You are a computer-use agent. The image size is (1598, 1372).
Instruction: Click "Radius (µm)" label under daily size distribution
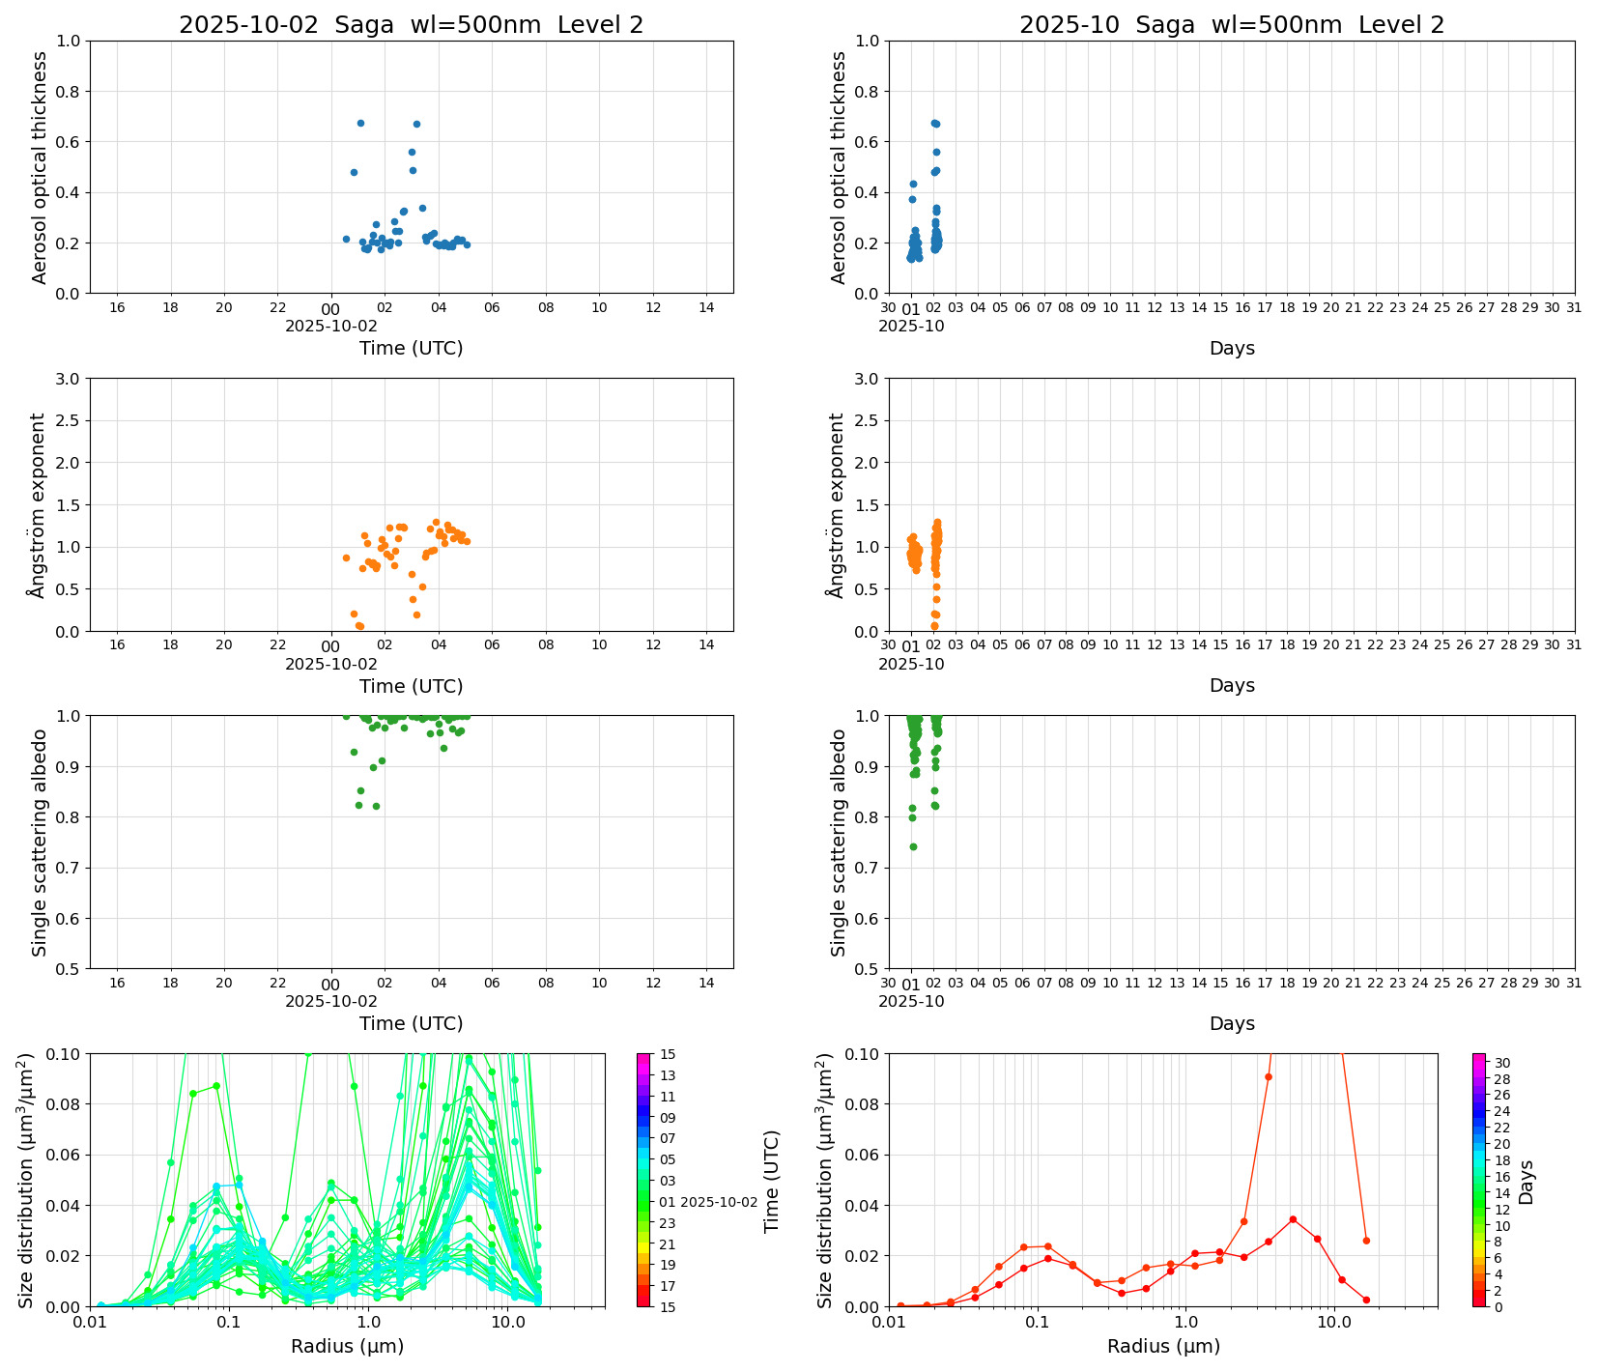tap(347, 1346)
